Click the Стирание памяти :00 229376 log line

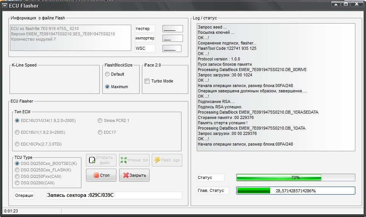[226, 117]
